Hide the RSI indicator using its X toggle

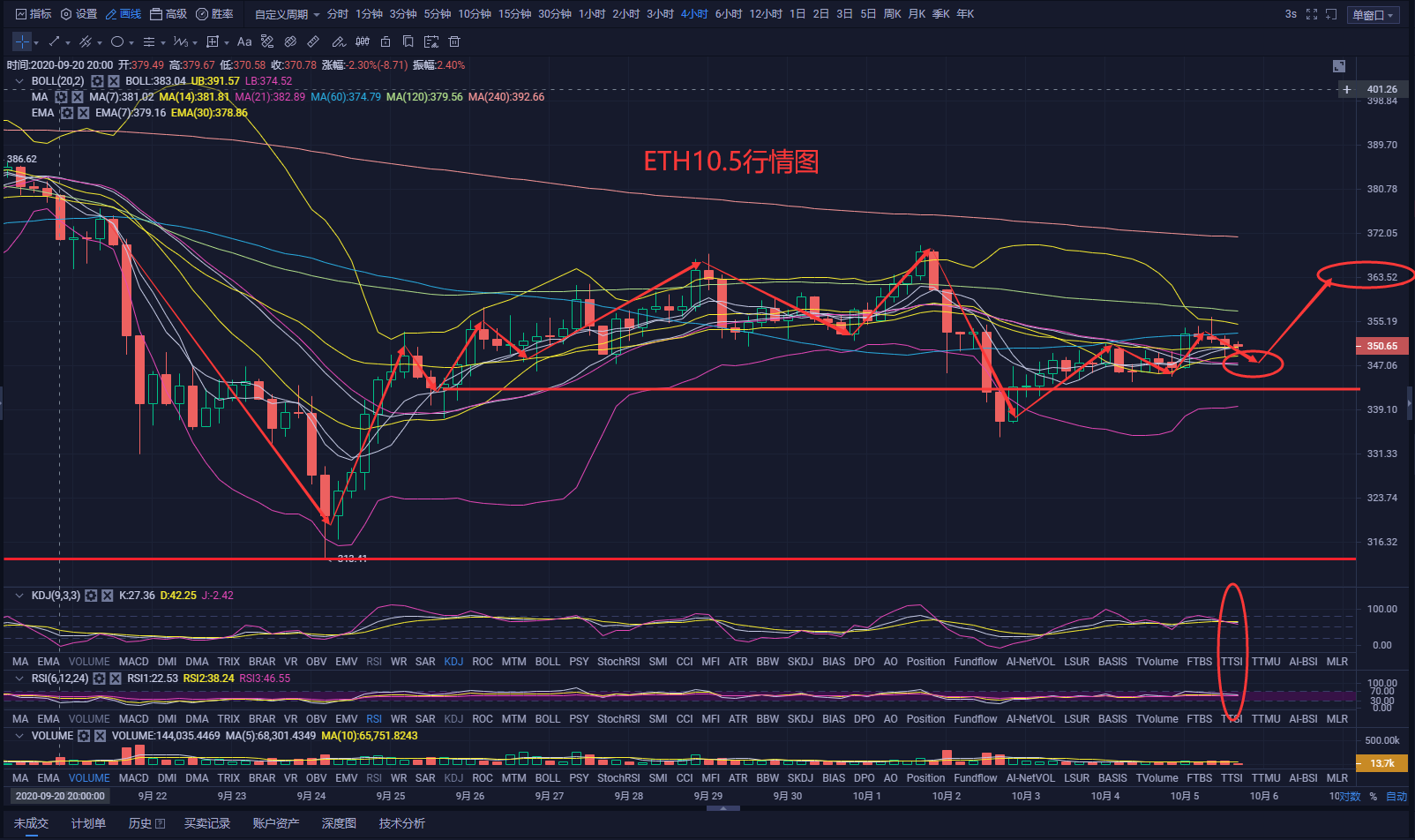pyautogui.click(x=116, y=678)
